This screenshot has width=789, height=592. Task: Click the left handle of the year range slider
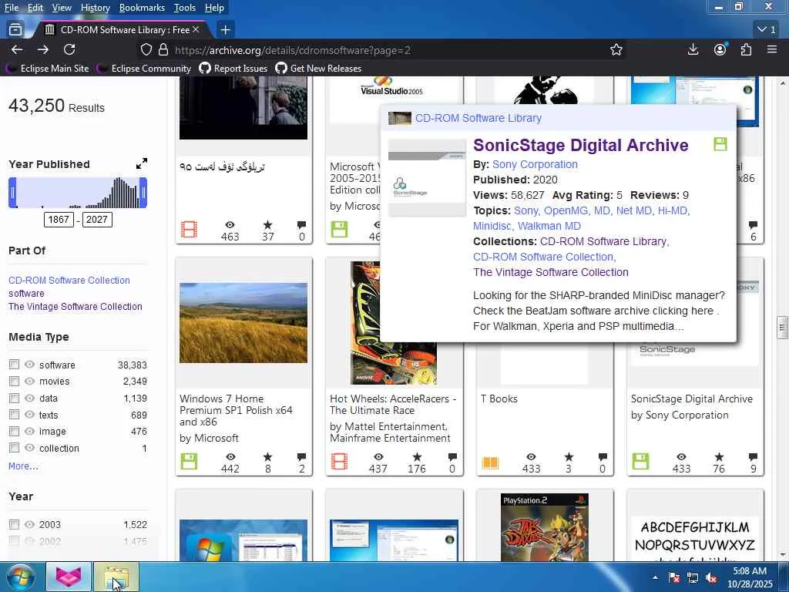(12, 192)
